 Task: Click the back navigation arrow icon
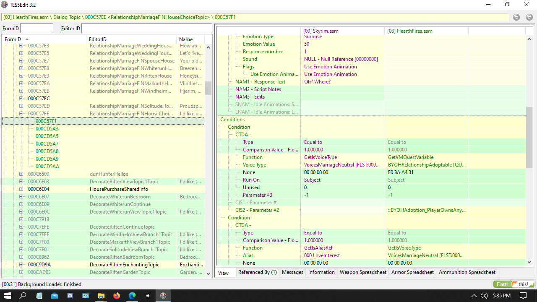pos(516,17)
